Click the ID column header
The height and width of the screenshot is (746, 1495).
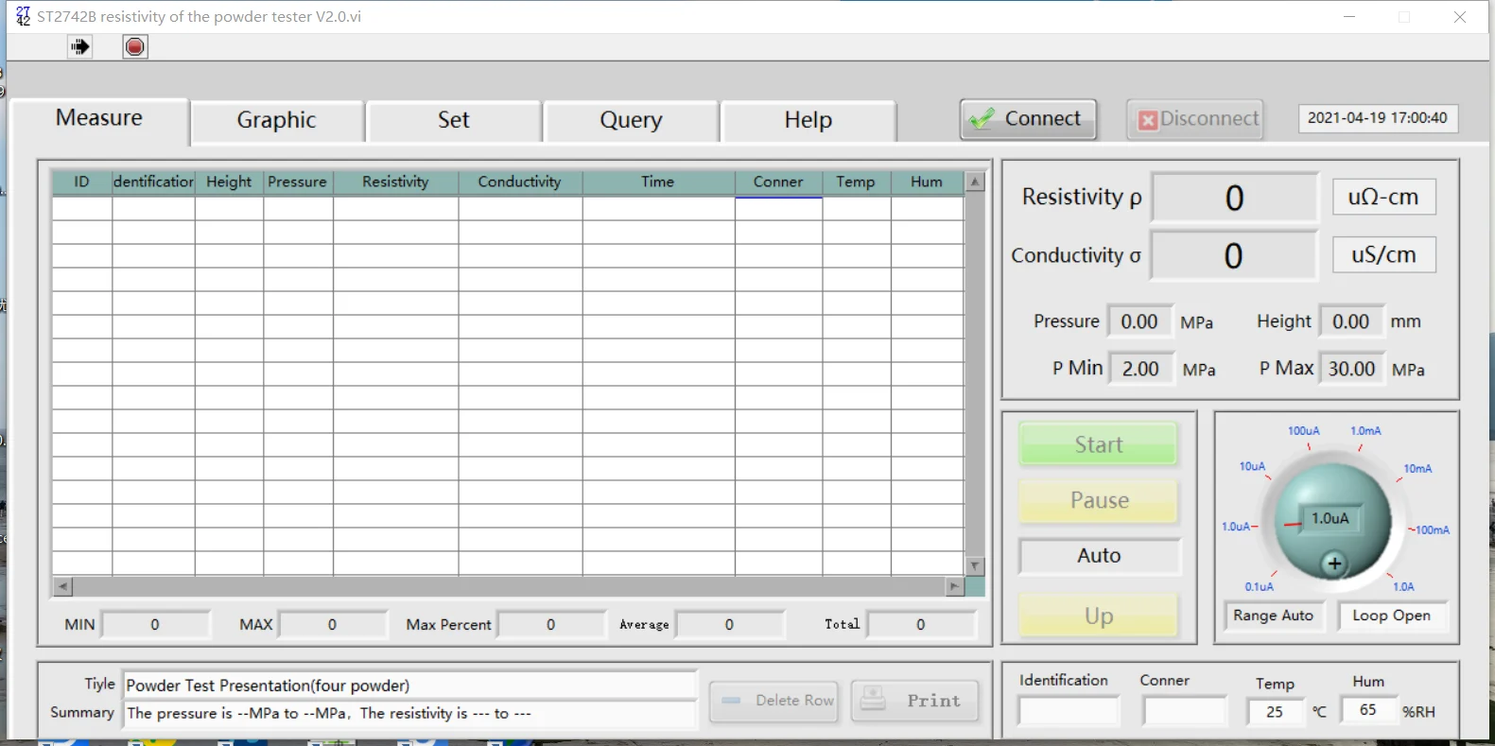(82, 182)
